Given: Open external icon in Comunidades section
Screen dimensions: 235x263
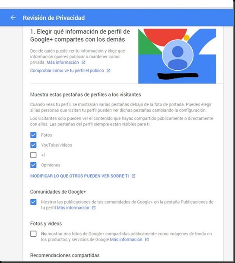Looking at the screenshot, I should click(x=94, y=208).
